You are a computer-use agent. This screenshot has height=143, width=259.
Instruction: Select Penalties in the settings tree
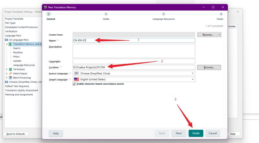pyautogui.click(x=18, y=53)
